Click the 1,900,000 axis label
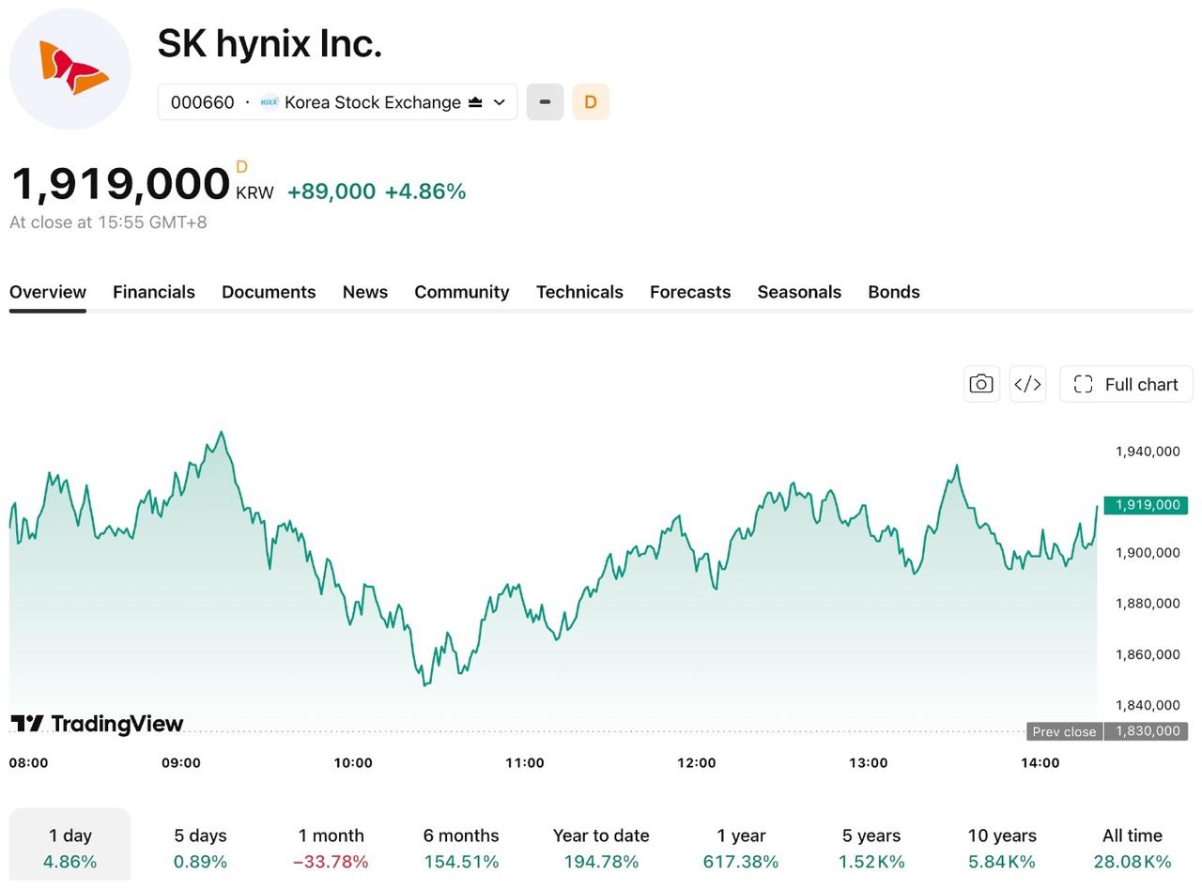This screenshot has width=1202, height=889. (1148, 553)
